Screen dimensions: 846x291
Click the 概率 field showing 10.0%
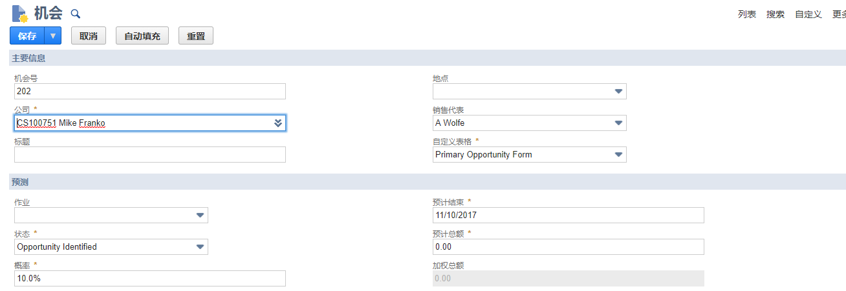point(149,279)
